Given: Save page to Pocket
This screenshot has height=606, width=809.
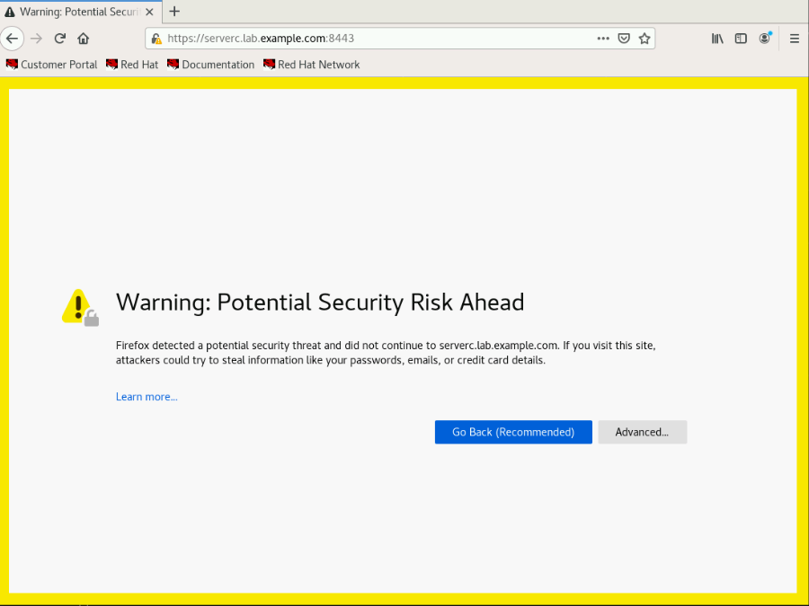Looking at the screenshot, I should click(624, 39).
